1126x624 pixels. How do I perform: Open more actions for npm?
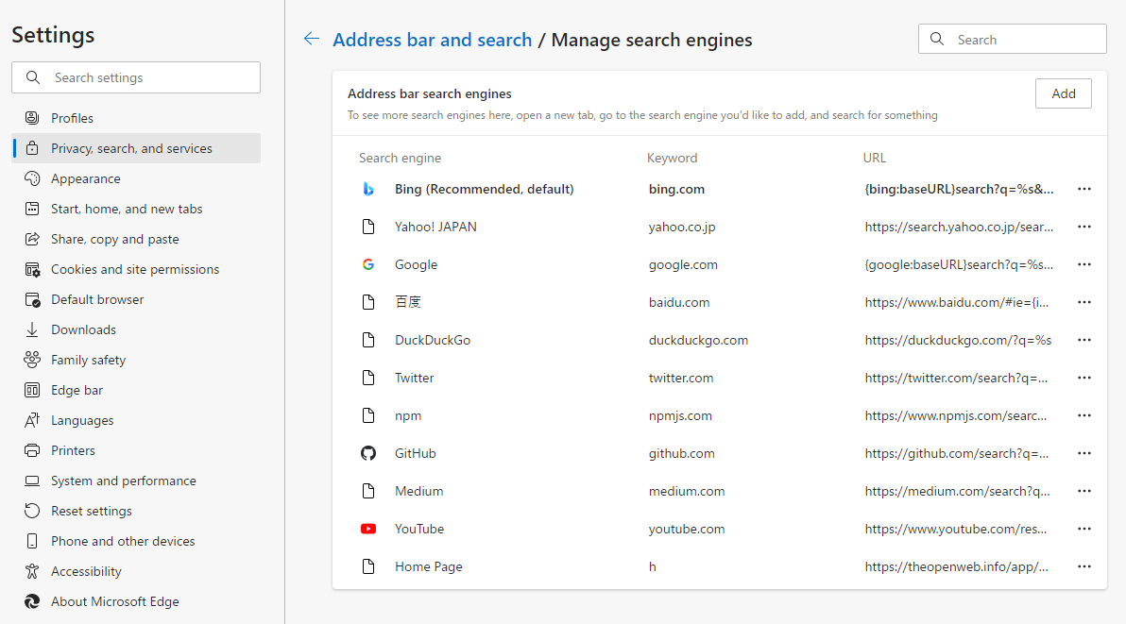click(1084, 415)
